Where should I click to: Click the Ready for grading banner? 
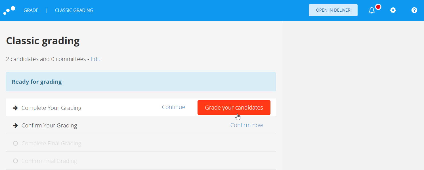coord(141,82)
